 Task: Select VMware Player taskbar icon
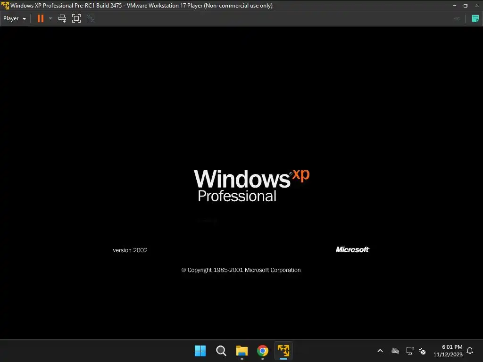[x=283, y=351]
